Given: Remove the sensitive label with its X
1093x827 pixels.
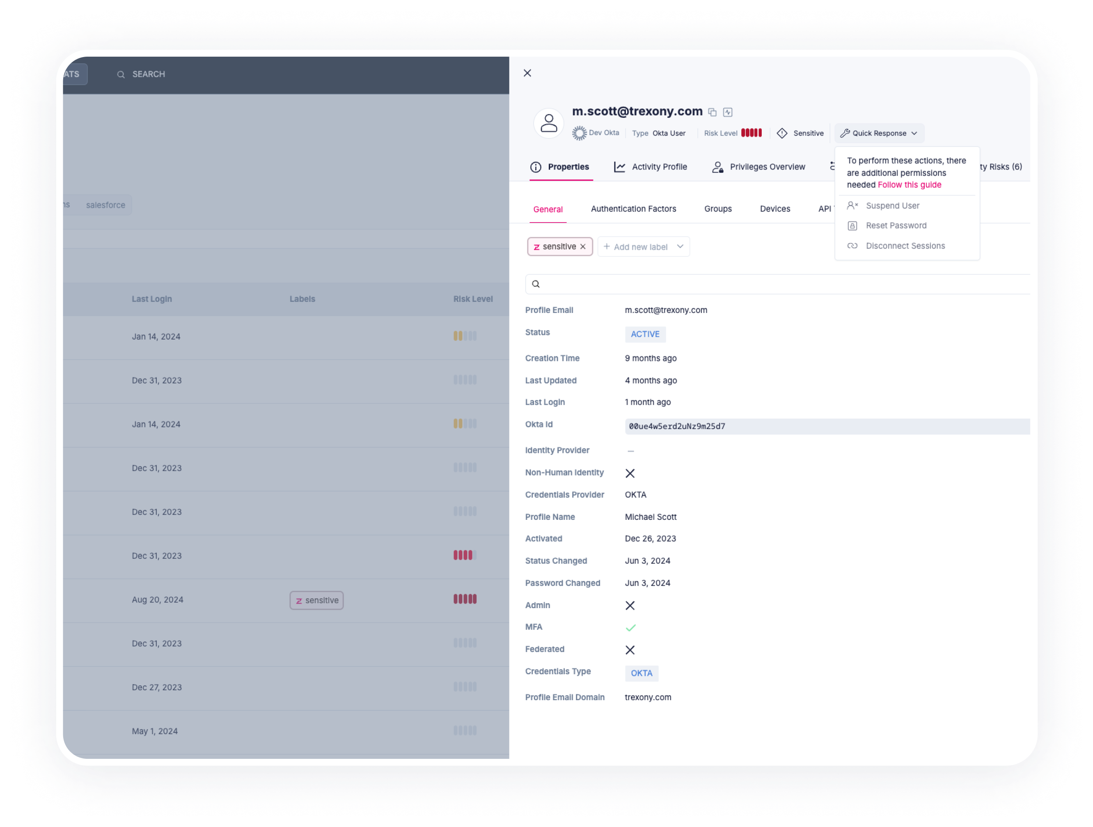Looking at the screenshot, I should 582,247.
